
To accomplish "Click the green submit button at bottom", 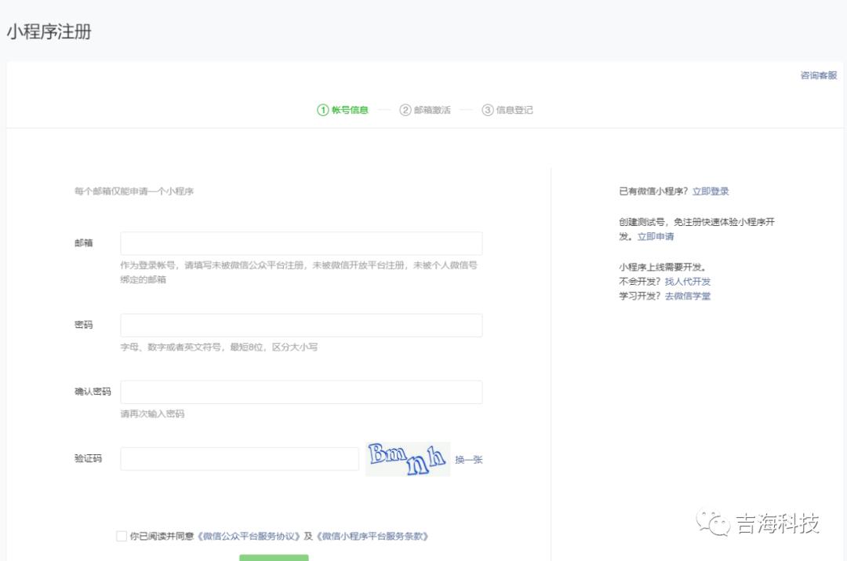I will click(273, 559).
